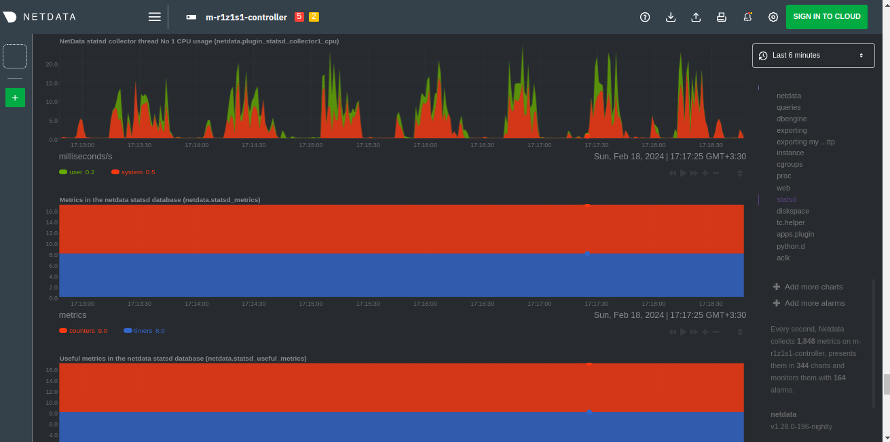Select diskspace in the sidebar menu
The image size is (890, 442).
tap(793, 211)
